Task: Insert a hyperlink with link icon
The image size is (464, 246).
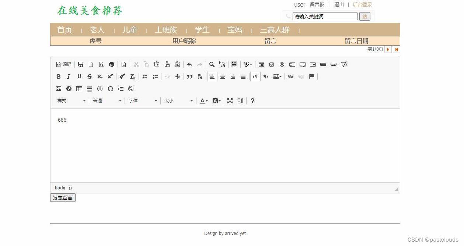Action: click(291, 76)
